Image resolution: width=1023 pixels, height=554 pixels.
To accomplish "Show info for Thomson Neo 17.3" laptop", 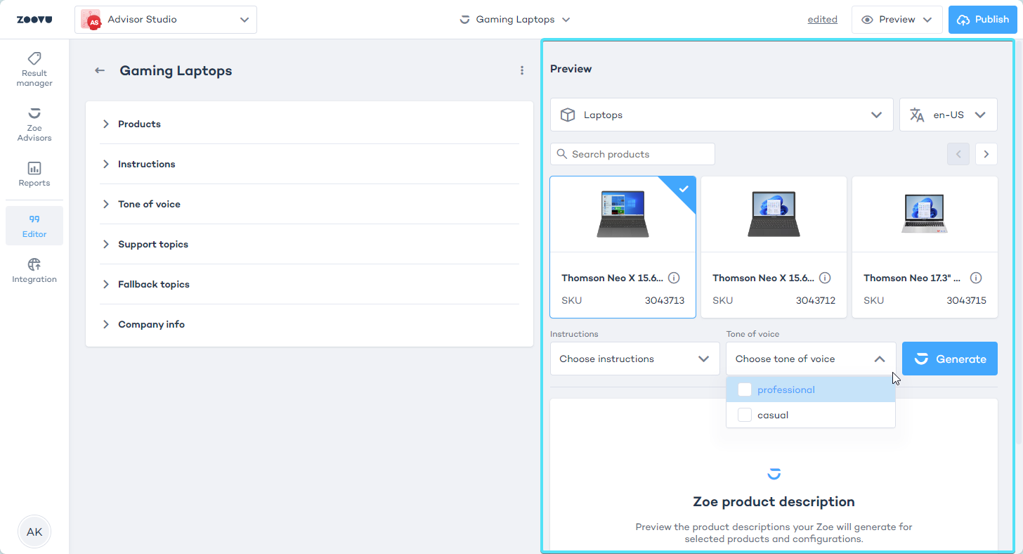I will 976,278.
